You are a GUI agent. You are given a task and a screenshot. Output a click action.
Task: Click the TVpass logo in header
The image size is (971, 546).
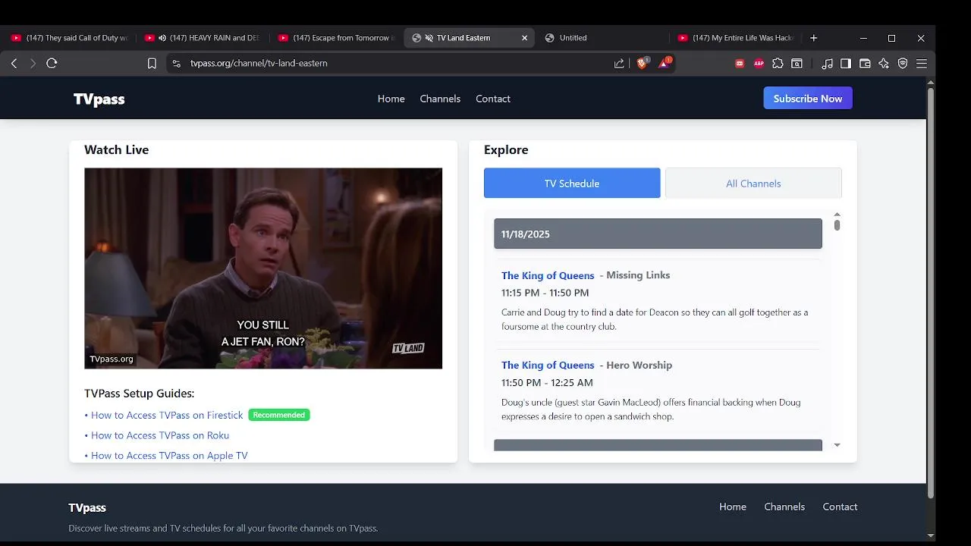pyautogui.click(x=99, y=99)
